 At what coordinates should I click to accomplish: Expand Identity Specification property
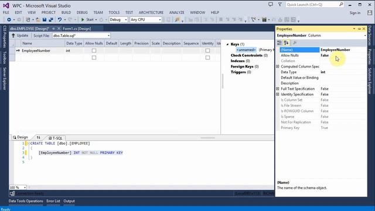click(278, 94)
